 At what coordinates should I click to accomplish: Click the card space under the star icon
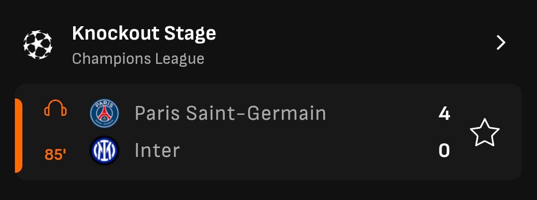(485, 163)
